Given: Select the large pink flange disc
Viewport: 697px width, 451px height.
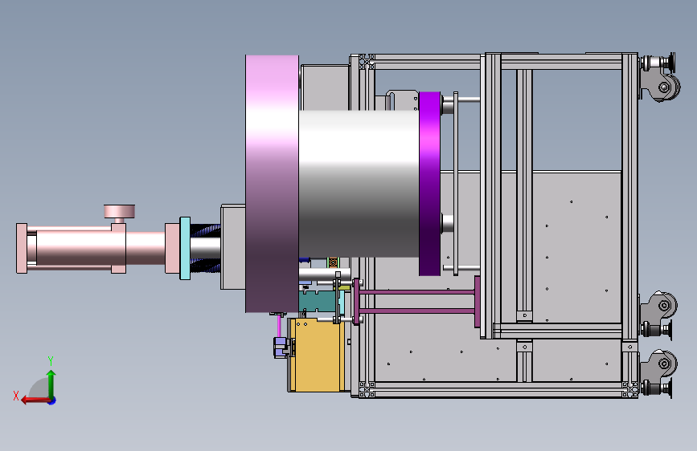Looking at the screenshot, I should pos(272,183).
